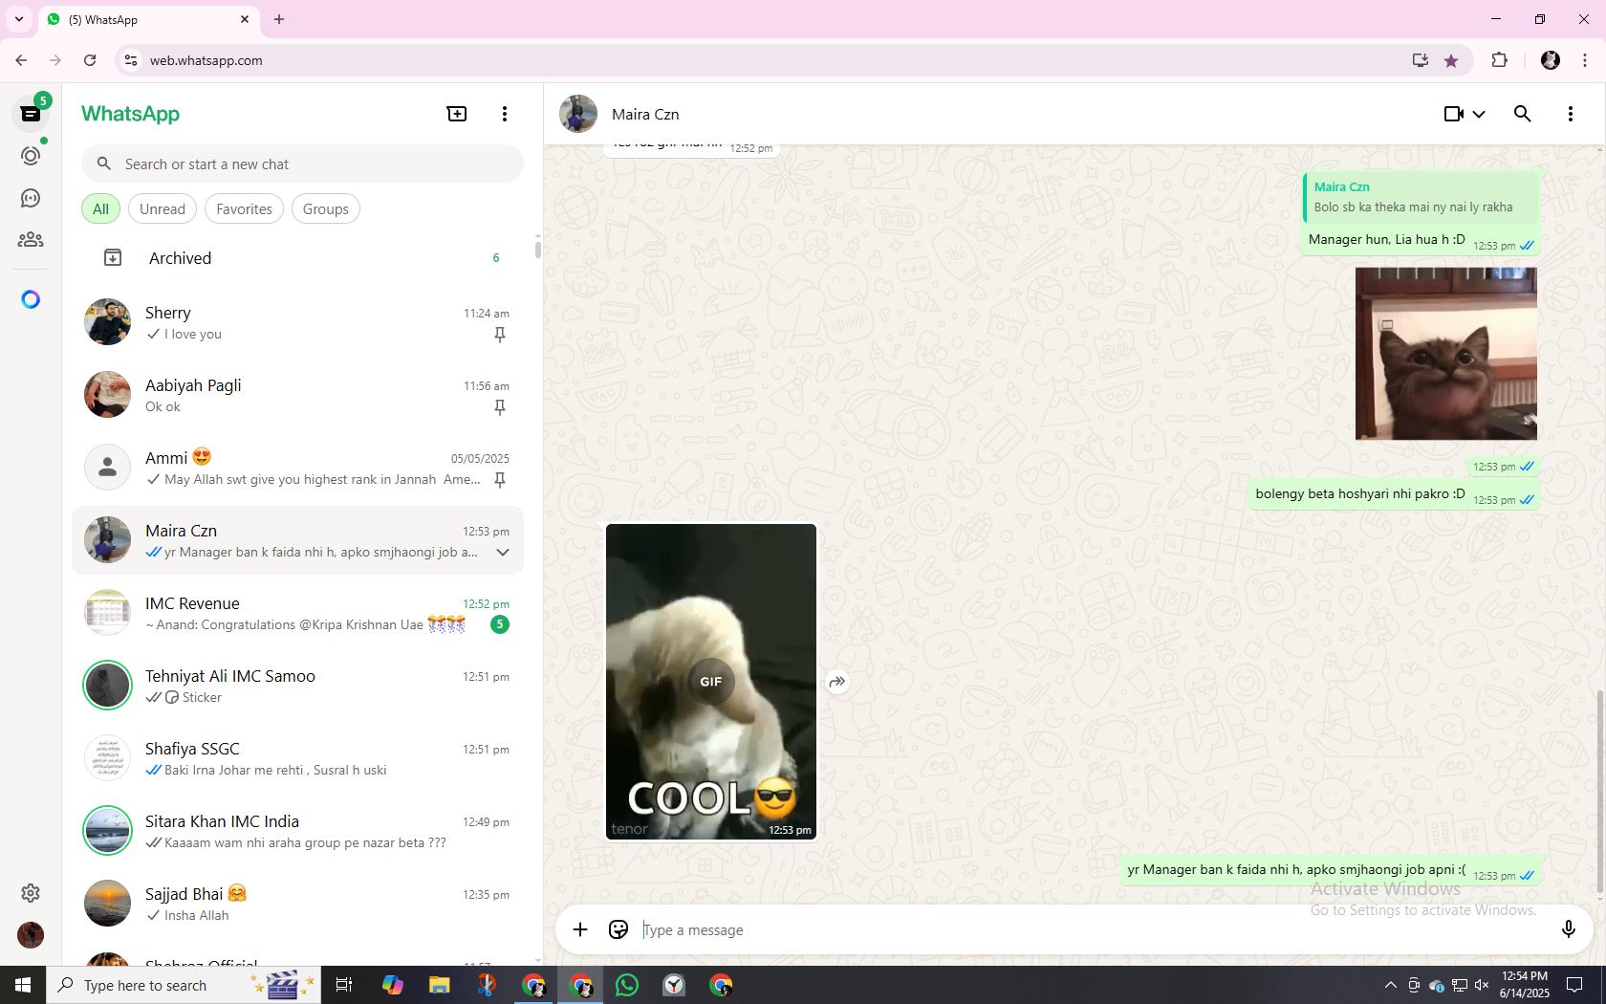Open tab search dropdown arrow
The height and width of the screenshot is (1004, 1606).
[x=18, y=19]
